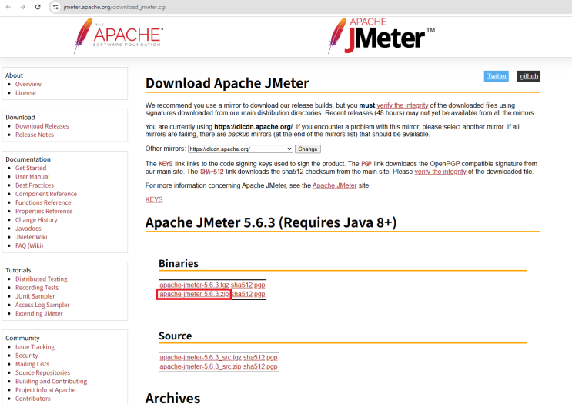
Task: Open pgp signature for src.tgz
Action: (272, 358)
